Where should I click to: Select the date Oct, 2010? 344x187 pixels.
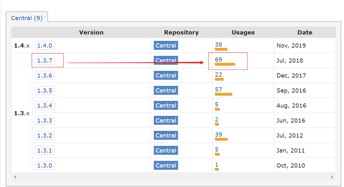coord(291,166)
